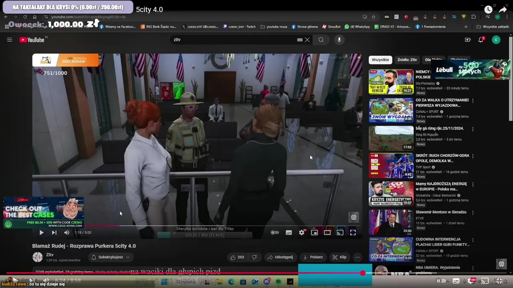
Task: Open the Sławomir Mentzen w Sieradzu title
Action: (441, 212)
